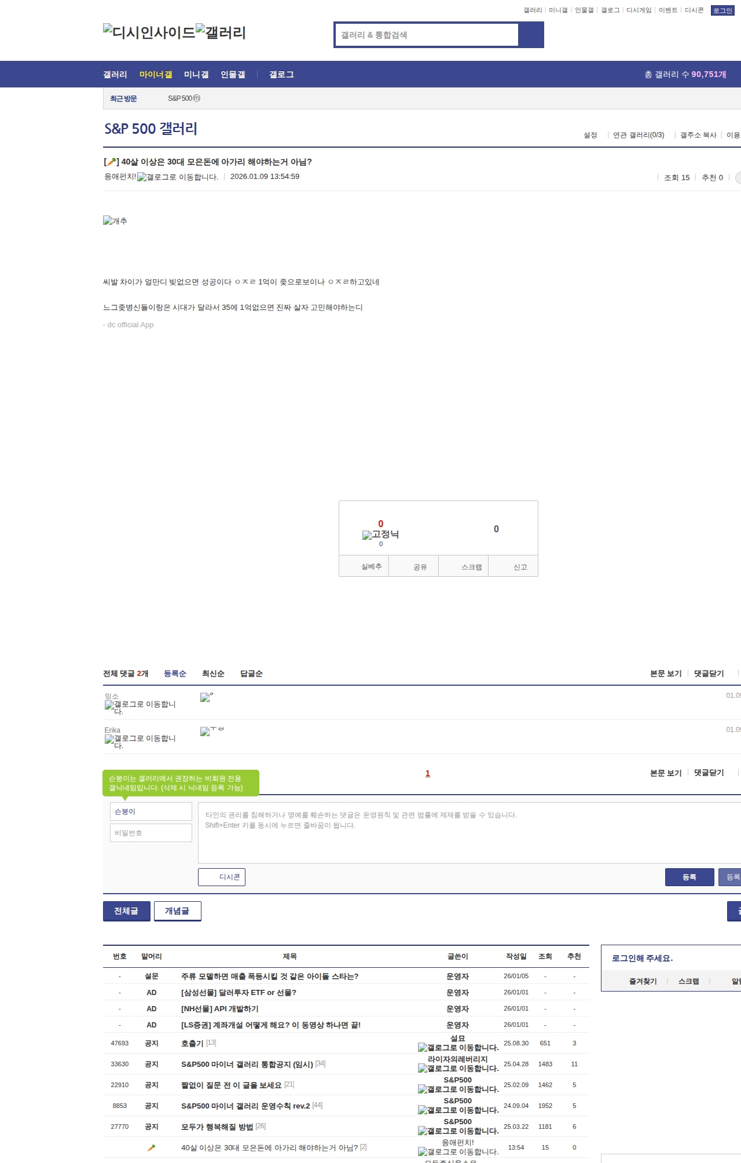Click the dccon image in Erika's comment
Viewport: 741px width, 1163px height.
[212, 731]
